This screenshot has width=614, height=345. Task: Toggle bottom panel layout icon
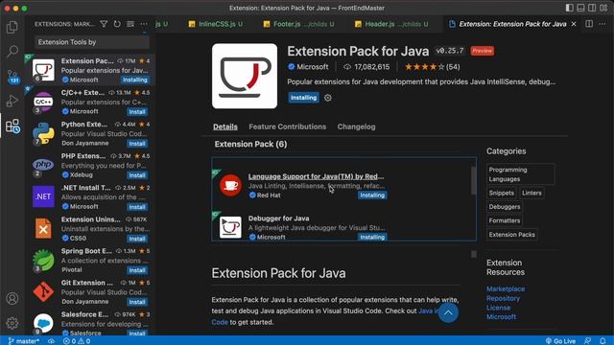[x=580, y=8]
